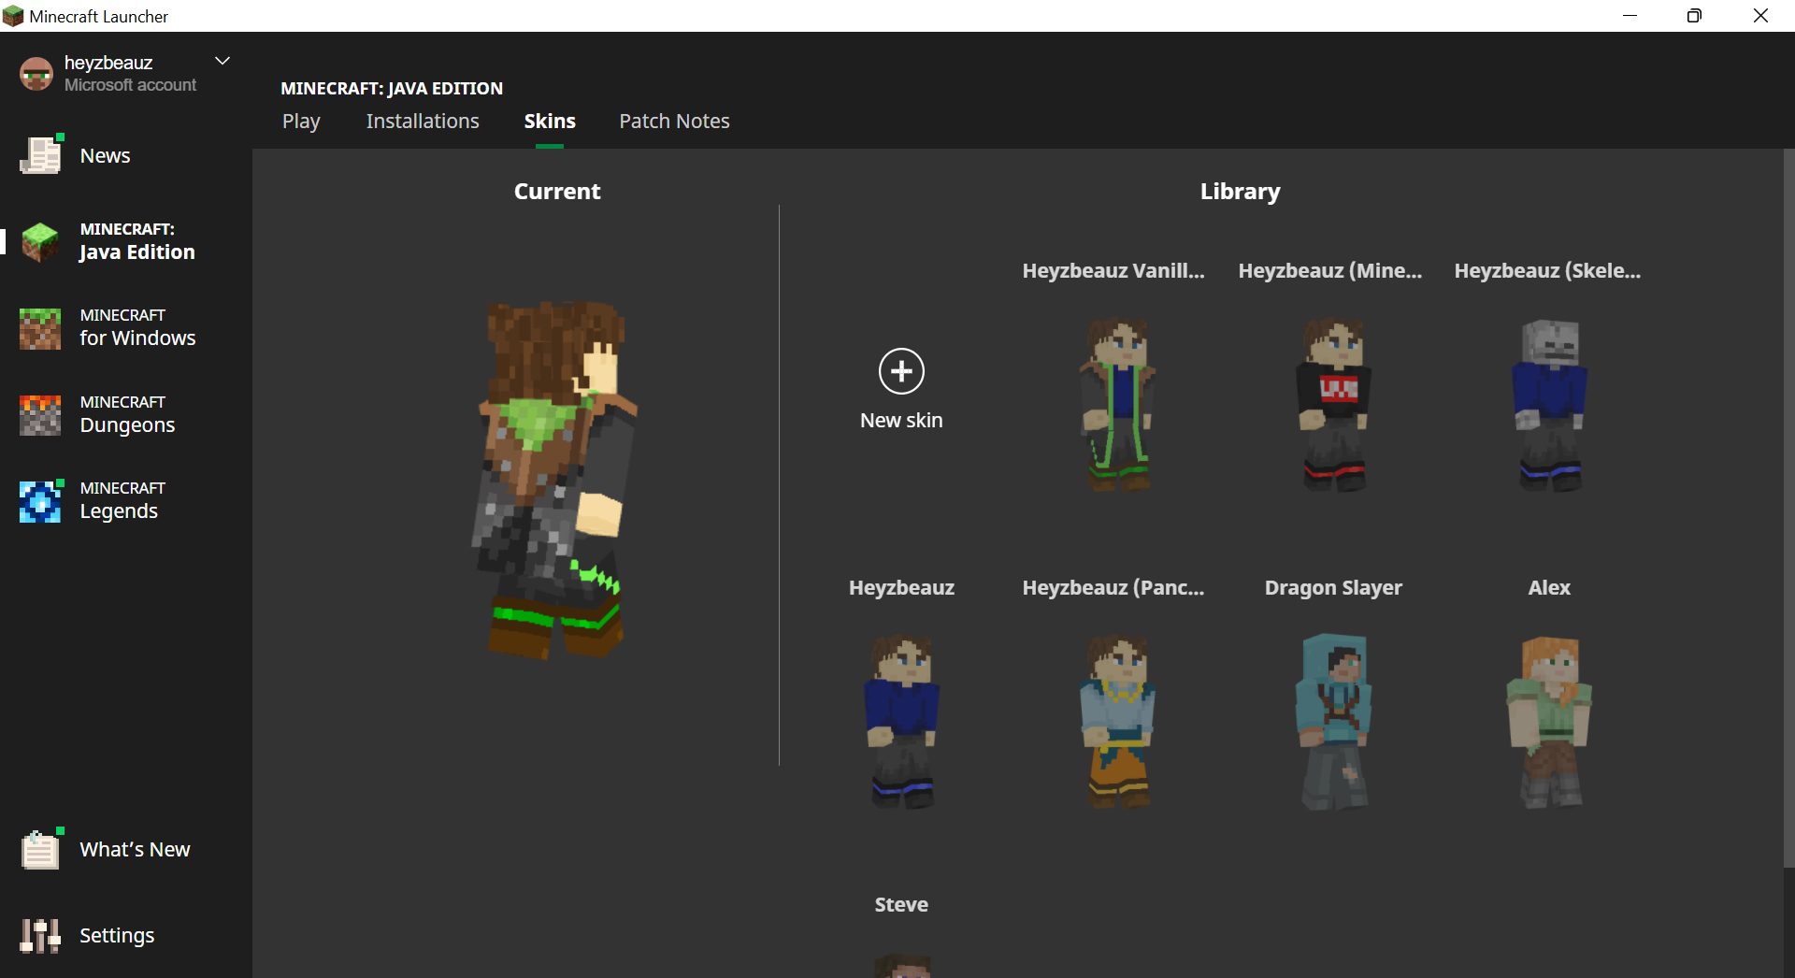1795x978 pixels.
Task: Select the Alex skin thumbnail
Action: click(1549, 720)
